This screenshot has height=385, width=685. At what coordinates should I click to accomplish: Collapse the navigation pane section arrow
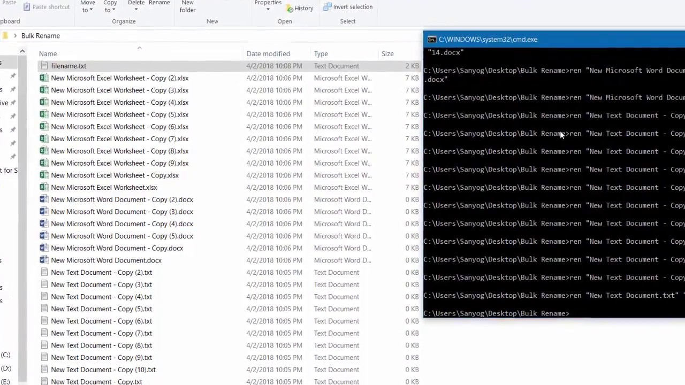click(22, 51)
